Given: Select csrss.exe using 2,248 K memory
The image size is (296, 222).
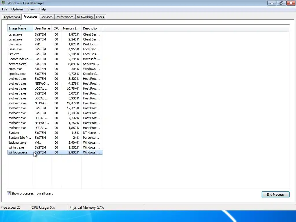Looking at the screenshot, I should point(55,39).
